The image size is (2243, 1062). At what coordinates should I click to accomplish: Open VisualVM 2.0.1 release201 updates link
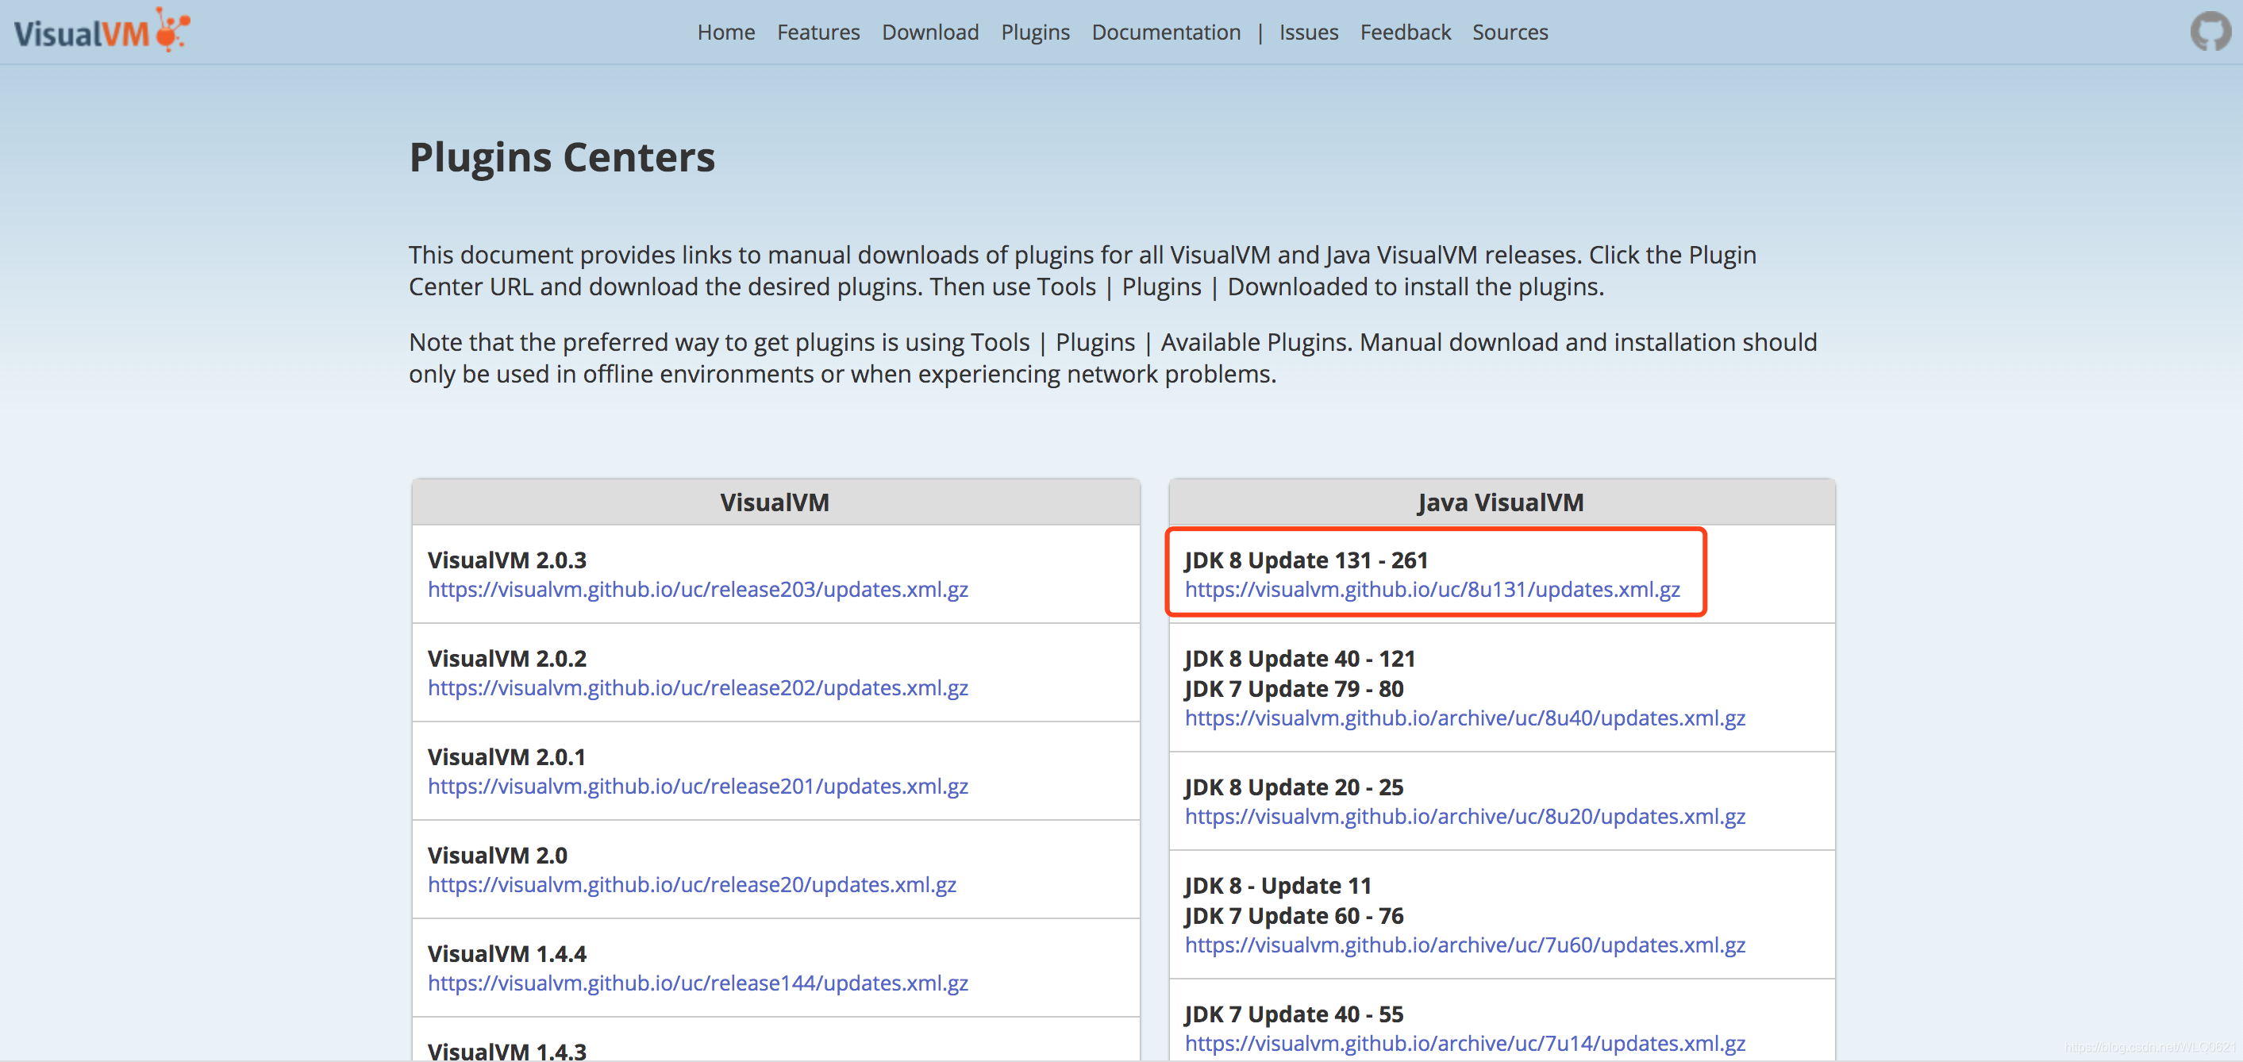click(698, 786)
